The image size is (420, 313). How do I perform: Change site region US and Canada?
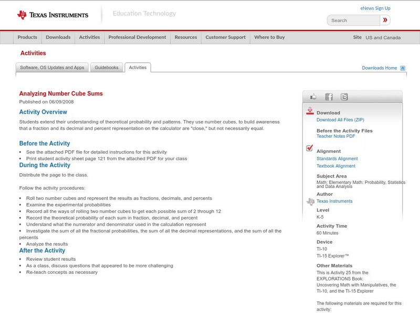tap(383, 38)
